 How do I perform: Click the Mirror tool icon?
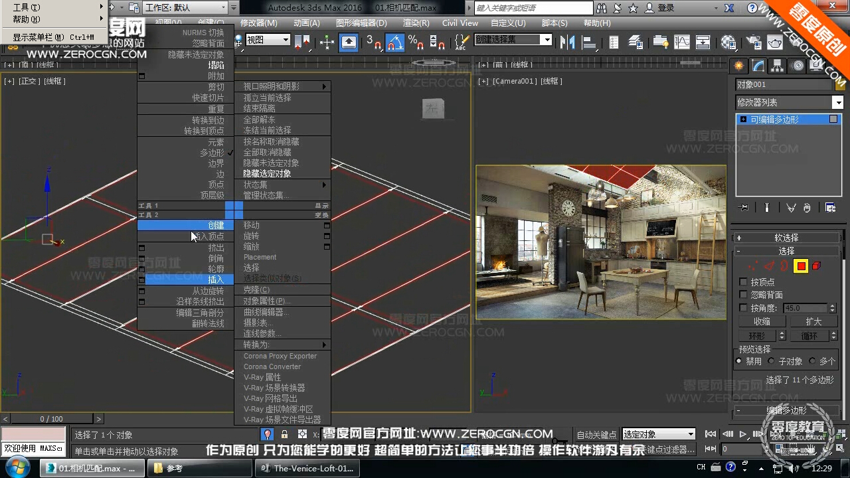point(568,42)
